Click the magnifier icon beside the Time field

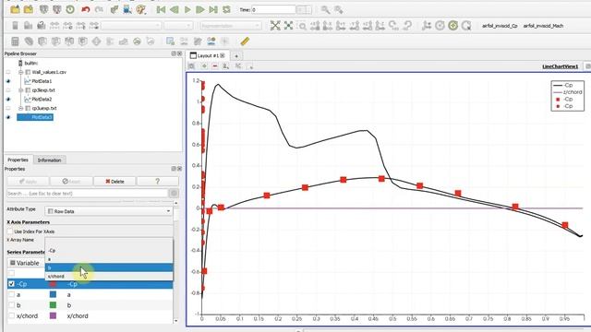click(325, 9)
